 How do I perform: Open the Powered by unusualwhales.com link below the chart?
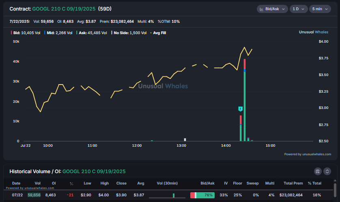pyautogui.click(x=308, y=154)
